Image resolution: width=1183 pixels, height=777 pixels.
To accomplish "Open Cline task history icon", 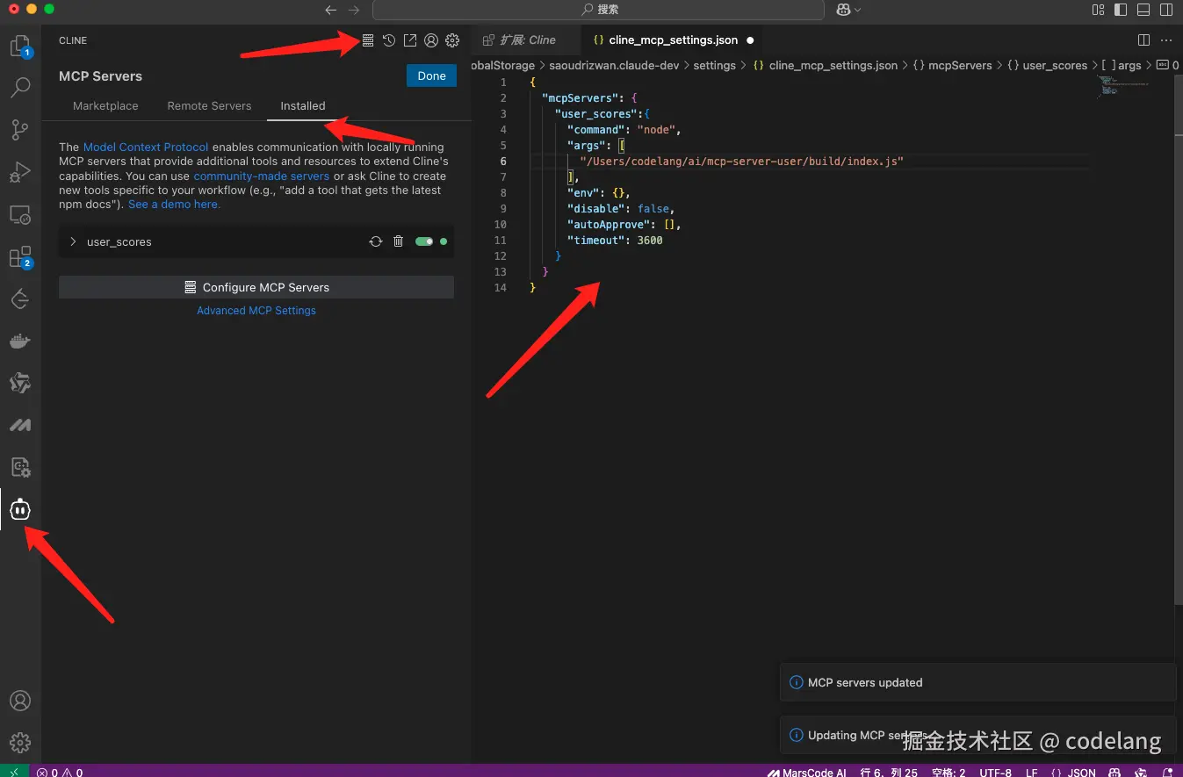I will click(x=389, y=40).
